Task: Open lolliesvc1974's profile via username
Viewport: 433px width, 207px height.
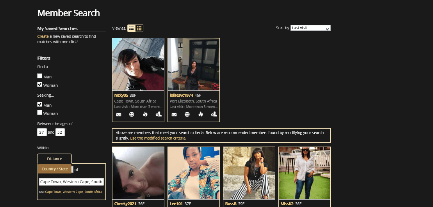Action: tap(182, 95)
